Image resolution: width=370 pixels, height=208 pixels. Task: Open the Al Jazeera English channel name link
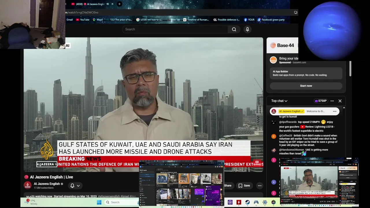pyautogui.click(x=47, y=184)
